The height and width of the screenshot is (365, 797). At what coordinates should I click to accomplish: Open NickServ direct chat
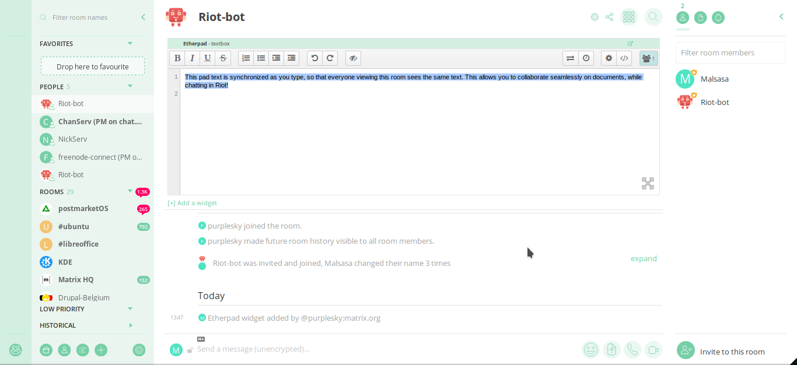tap(93, 139)
